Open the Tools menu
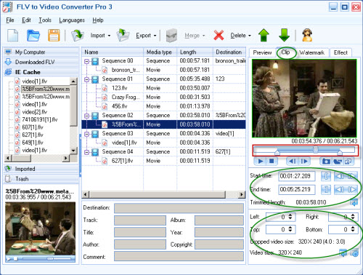The width and height of the screenshot is (363, 275). click(x=45, y=20)
